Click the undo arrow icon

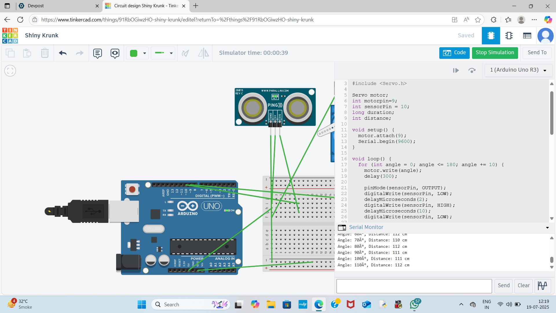pyautogui.click(x=63, y=53)
